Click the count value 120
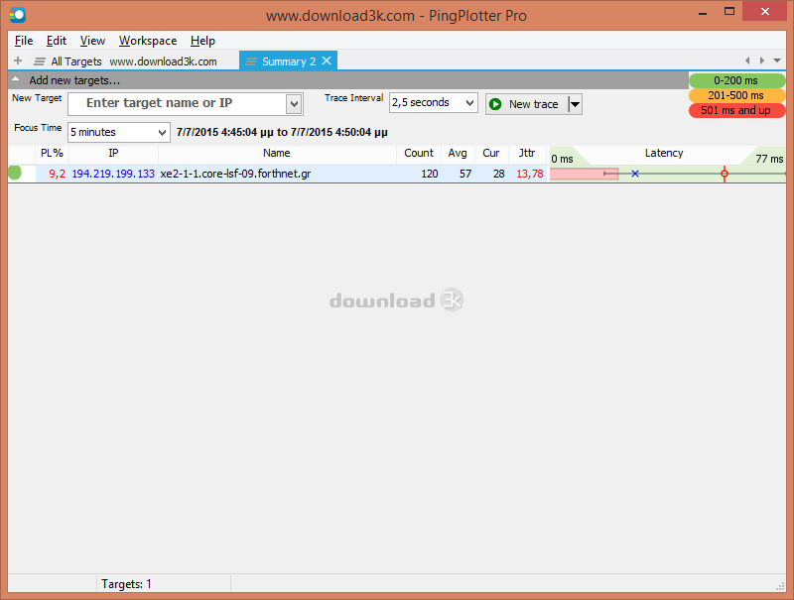 pos(430,174)
